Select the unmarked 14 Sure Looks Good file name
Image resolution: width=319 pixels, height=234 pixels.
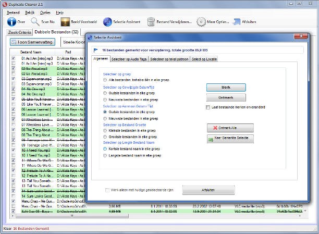pyautogui.click(x=38, y=196)
